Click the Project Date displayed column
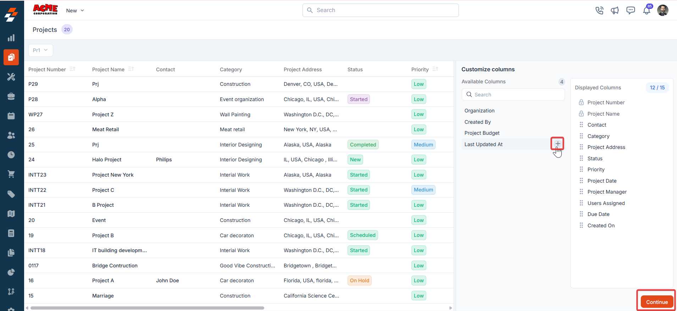The height and width of the screenshot is (311, 677). 602,181
